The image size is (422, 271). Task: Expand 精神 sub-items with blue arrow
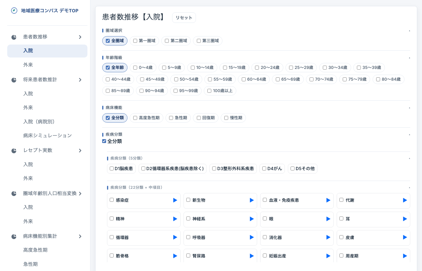175,219
